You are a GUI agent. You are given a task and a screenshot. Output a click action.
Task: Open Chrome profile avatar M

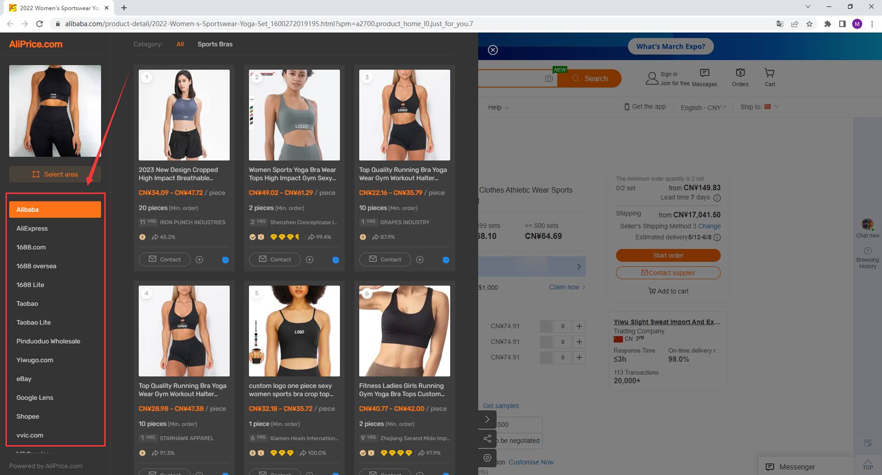click(857, 24)
